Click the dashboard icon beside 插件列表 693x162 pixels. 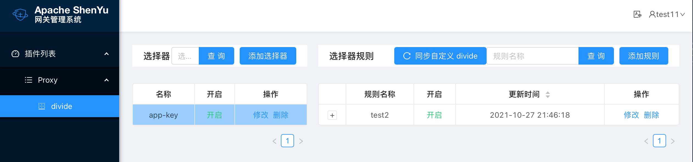[15, 54]
